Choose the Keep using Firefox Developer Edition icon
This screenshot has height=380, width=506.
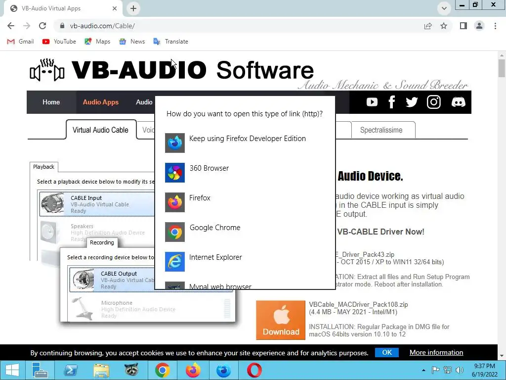click(174, 143)
